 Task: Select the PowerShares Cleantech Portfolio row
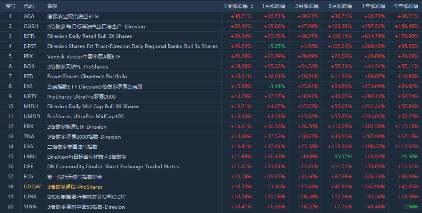coord(87,76)
